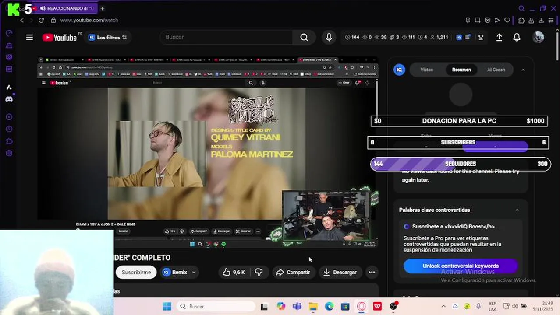Viewport: 560px width, 315px height.
Task: Open sidebar history clock icon
Action: point(9,129)
